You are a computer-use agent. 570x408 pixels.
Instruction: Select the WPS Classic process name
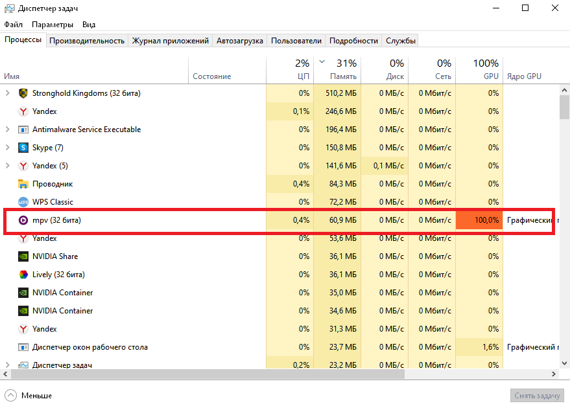click(53, 202)
